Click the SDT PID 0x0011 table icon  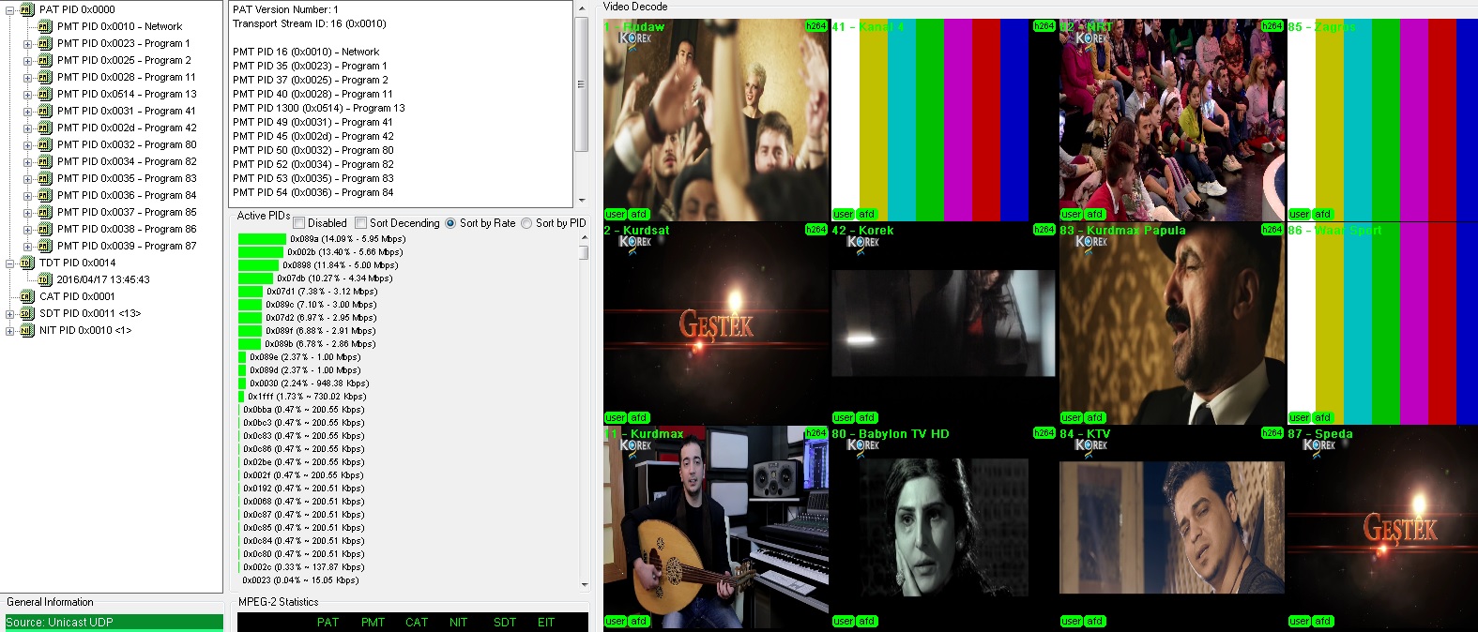coord(26,313)
